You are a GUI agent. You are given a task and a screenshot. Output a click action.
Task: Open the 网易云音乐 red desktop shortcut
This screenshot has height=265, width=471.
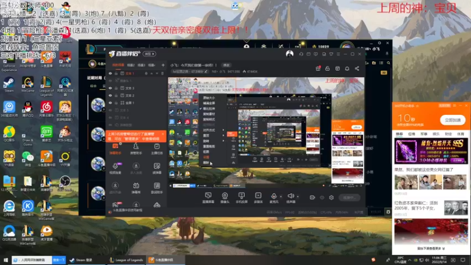(x=47, y=109)
